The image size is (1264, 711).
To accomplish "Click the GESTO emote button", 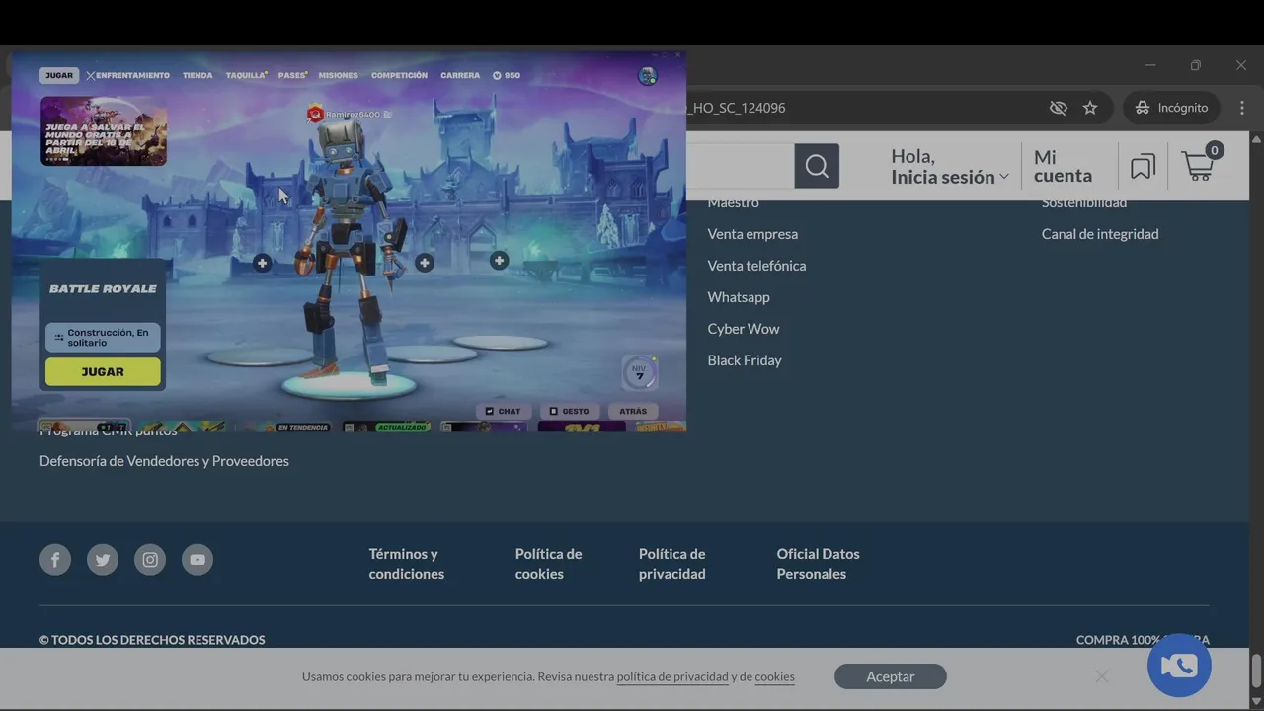I will tap(569, 411).
